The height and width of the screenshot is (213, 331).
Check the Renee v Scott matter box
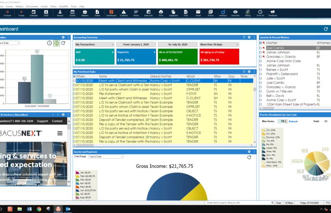pyautogui.click(x=261, y=70)
